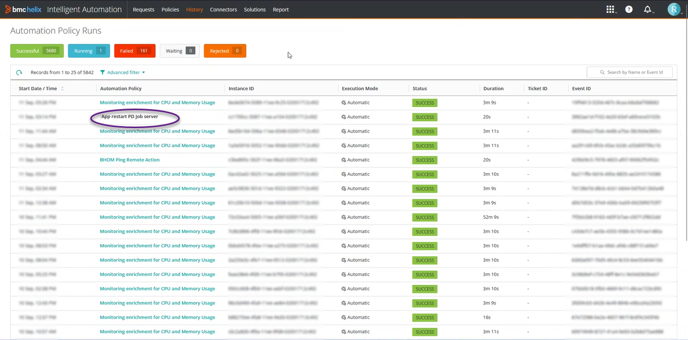The image size is (688, 340).
Task: Click the Event ID column header
Action: (x=581, y=88)
